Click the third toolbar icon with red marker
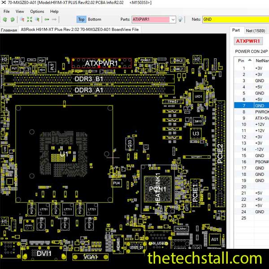This screenshot has height=269, width=269. [x=22, y=19]
